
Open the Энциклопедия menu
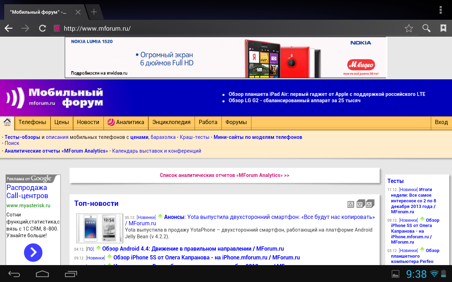pyautogui.click(x=171, y=122)
